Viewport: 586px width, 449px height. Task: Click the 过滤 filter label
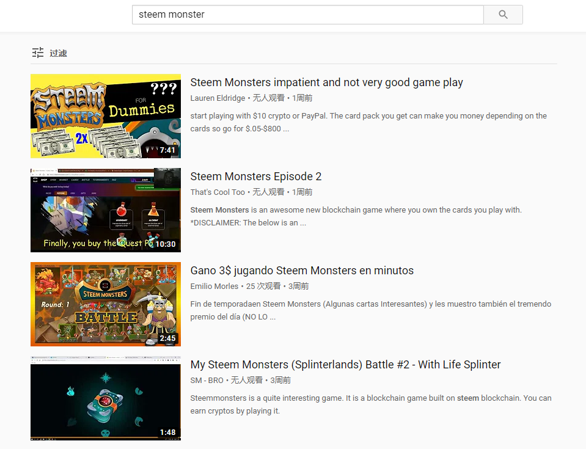click(x=58, y=53)
